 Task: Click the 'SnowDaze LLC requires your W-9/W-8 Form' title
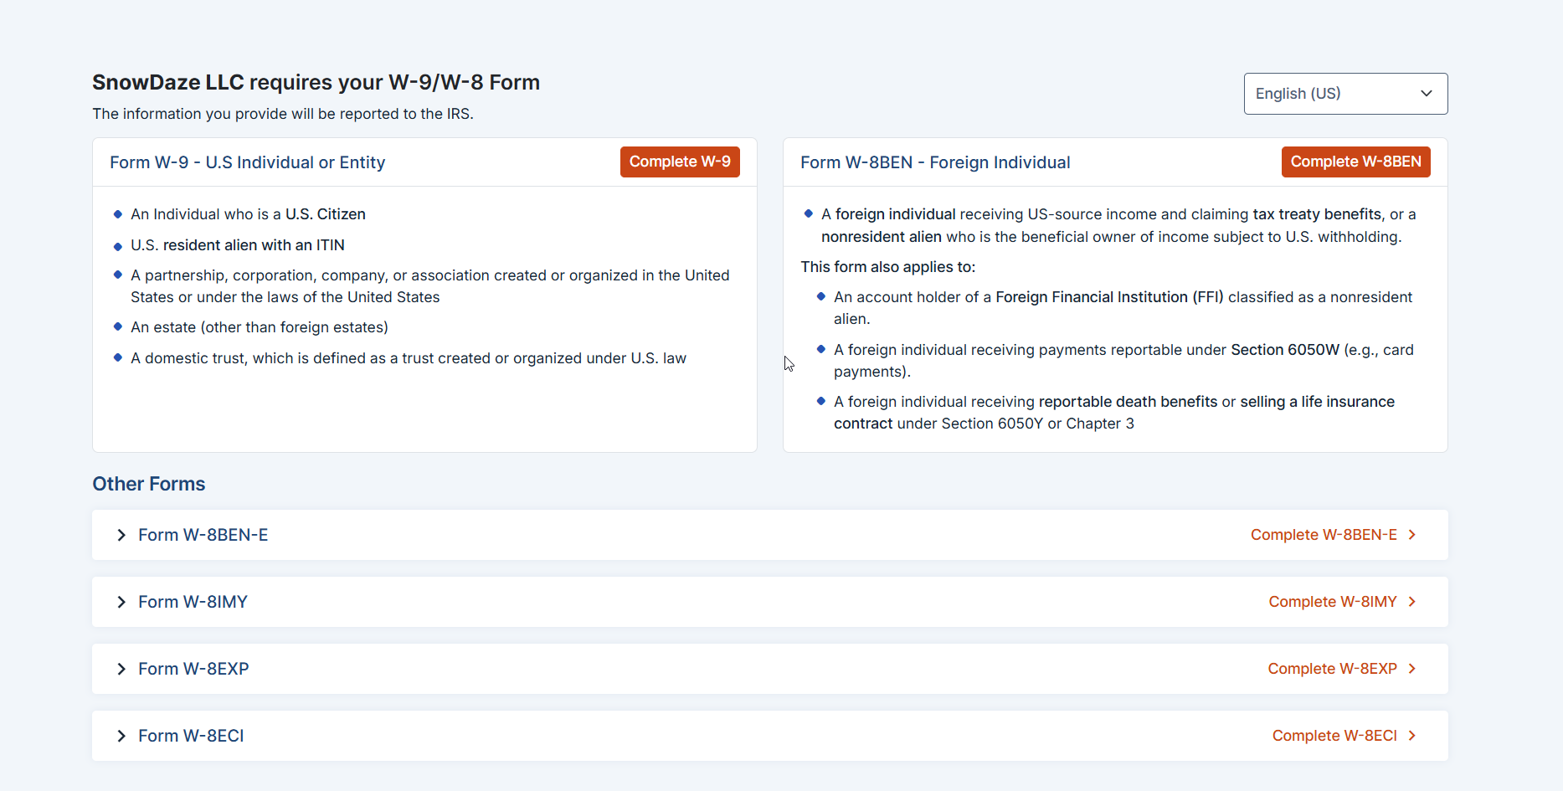click(316, 82)
